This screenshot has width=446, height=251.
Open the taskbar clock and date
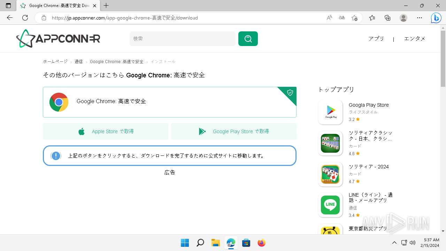[430, 243]
